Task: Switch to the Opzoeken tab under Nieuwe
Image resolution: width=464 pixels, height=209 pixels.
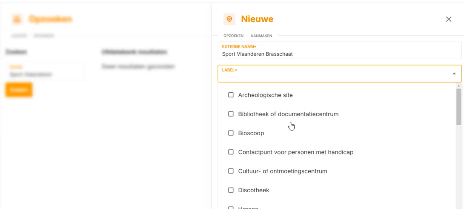Action: point(233,36)
